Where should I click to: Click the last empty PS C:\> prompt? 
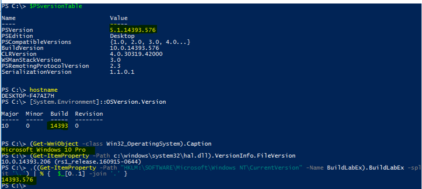[x=13, y=186]
